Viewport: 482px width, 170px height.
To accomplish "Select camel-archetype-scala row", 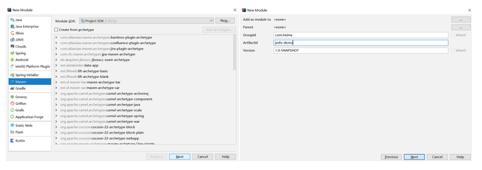I will point(144,110).
